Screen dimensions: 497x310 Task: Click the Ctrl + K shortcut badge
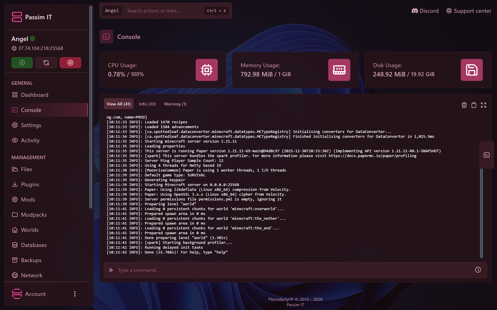(x=217, y=11)
